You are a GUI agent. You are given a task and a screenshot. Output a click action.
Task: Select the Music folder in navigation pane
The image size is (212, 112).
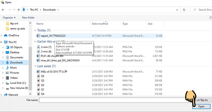click(13, 68)
